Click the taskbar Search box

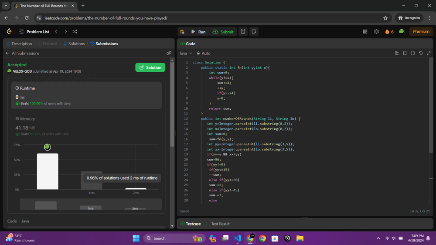pos(174,238)
